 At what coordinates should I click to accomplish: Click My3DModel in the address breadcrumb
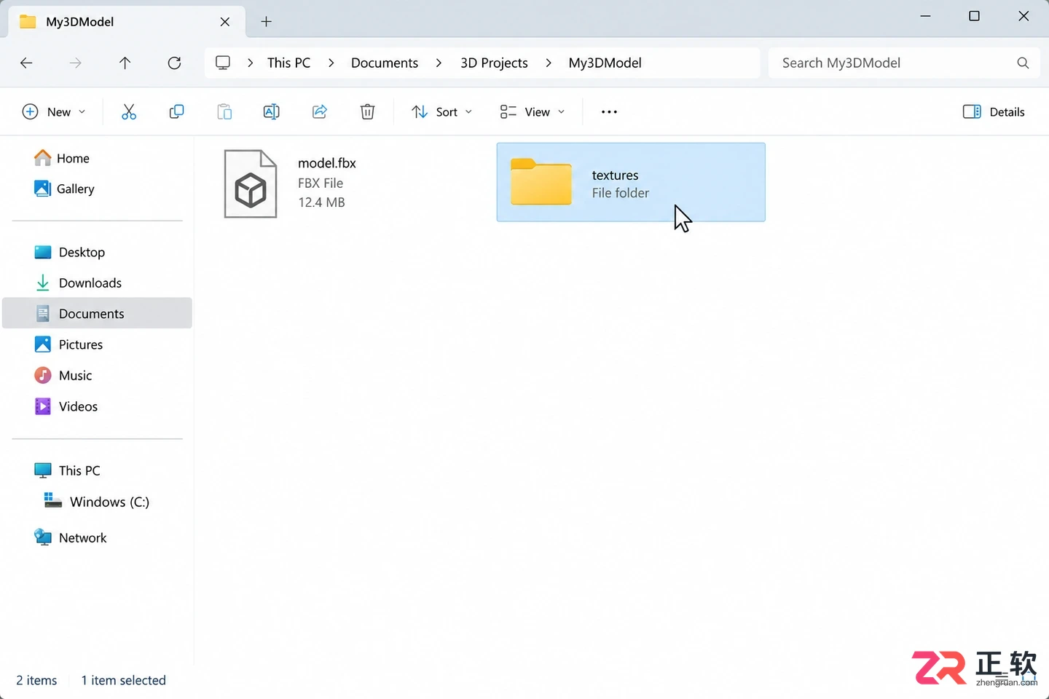pos(605,63)
